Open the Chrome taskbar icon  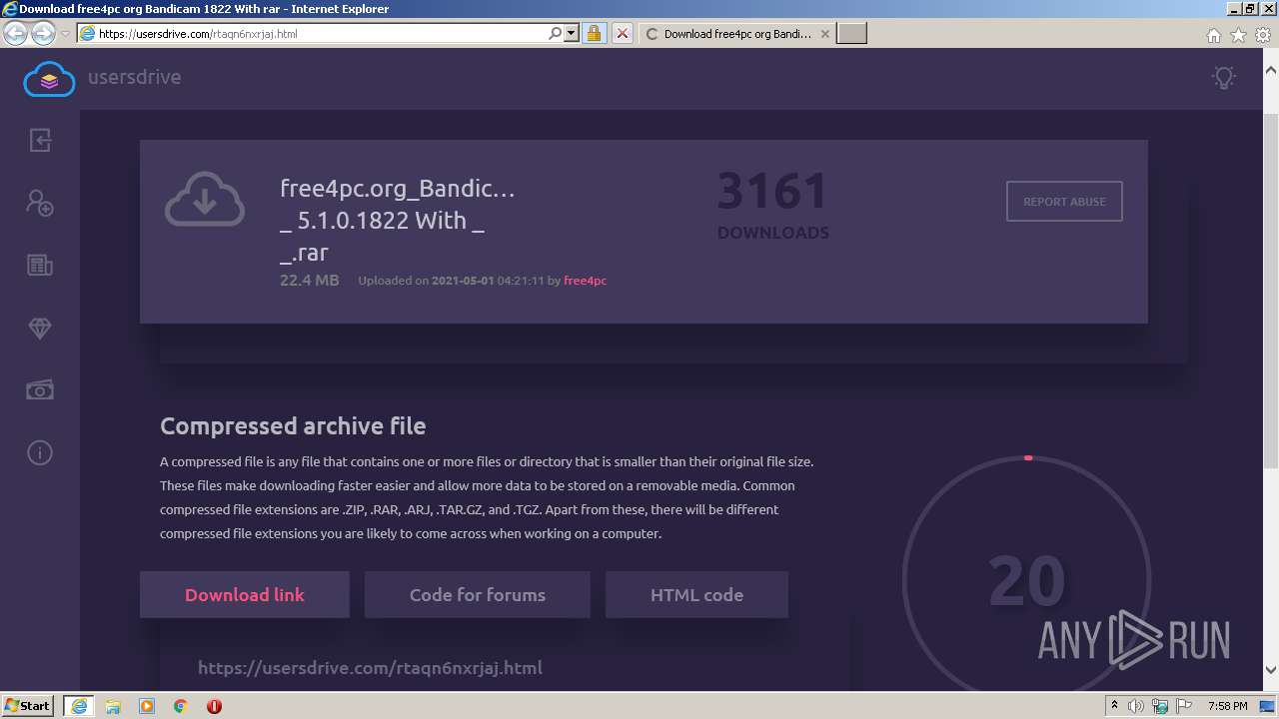(x=181, y=706)
